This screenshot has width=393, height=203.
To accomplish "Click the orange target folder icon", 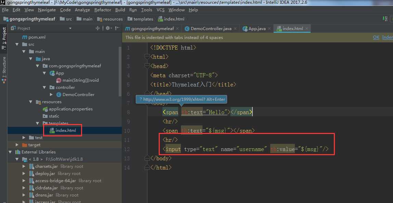I will click(x=25, y=145).
